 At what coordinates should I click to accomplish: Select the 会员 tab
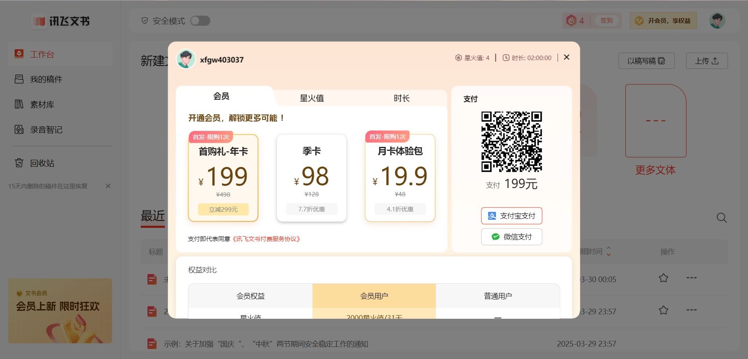[221, 96]
